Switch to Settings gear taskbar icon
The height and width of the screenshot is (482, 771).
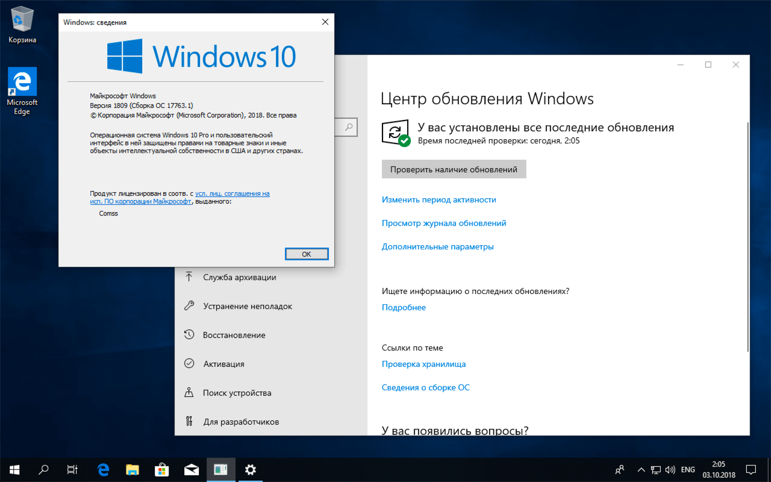click(x=251, y=469)
